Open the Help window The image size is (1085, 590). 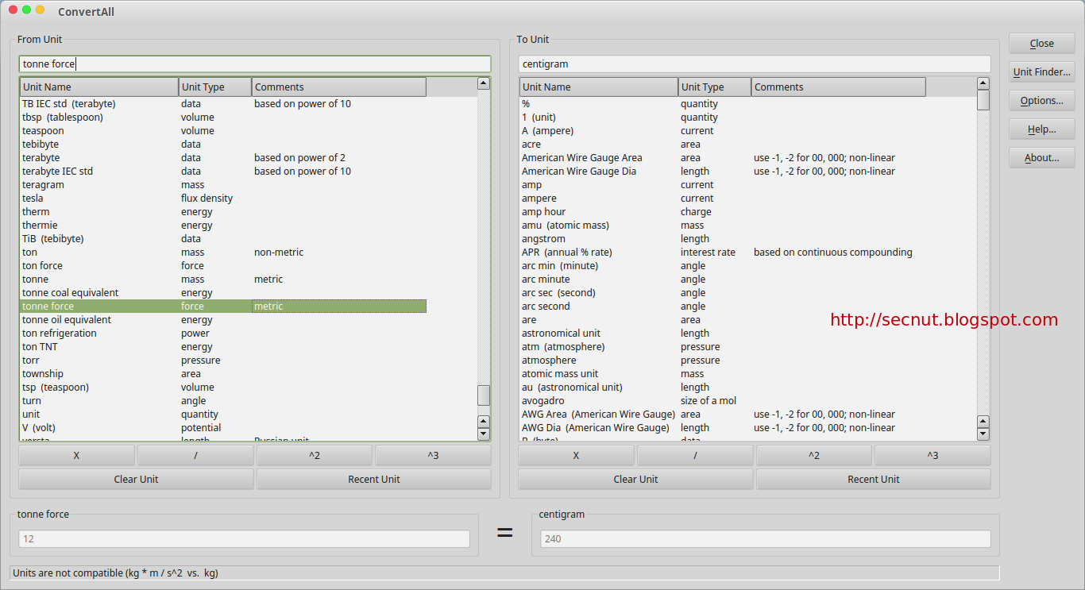click(1041, 129)
